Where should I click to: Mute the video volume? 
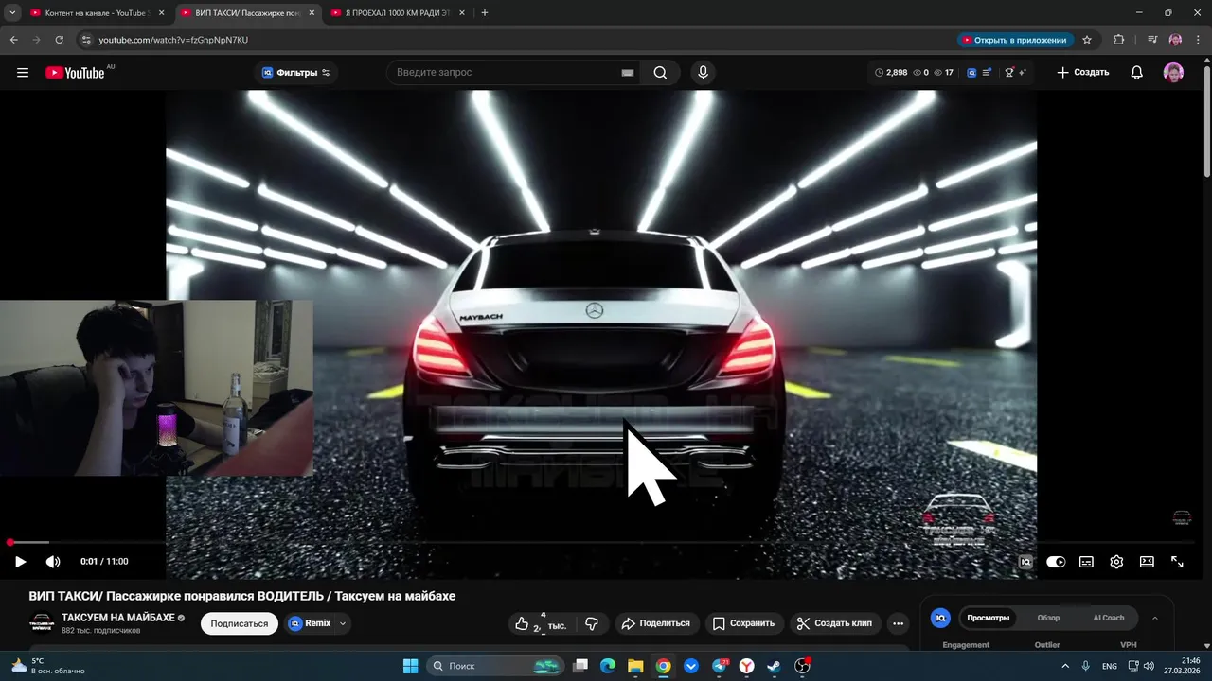click(53, 562)
